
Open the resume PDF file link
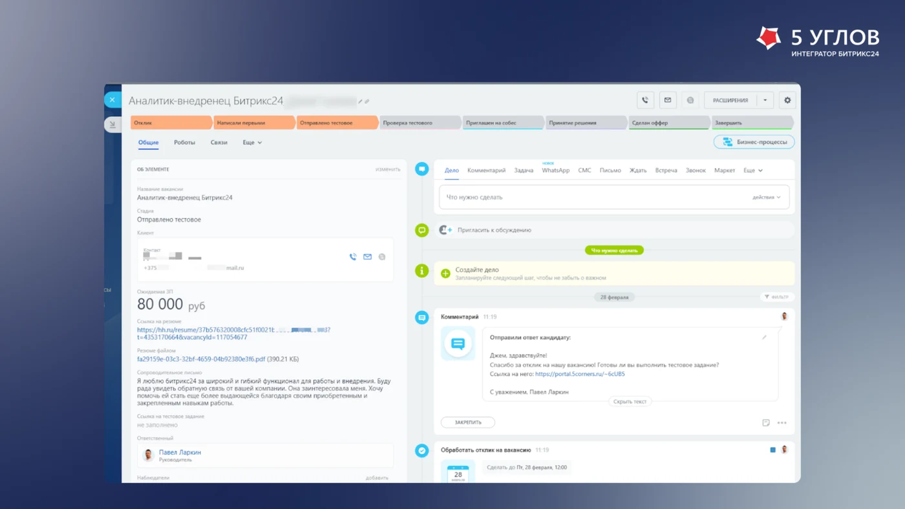(x=201, y=359)
